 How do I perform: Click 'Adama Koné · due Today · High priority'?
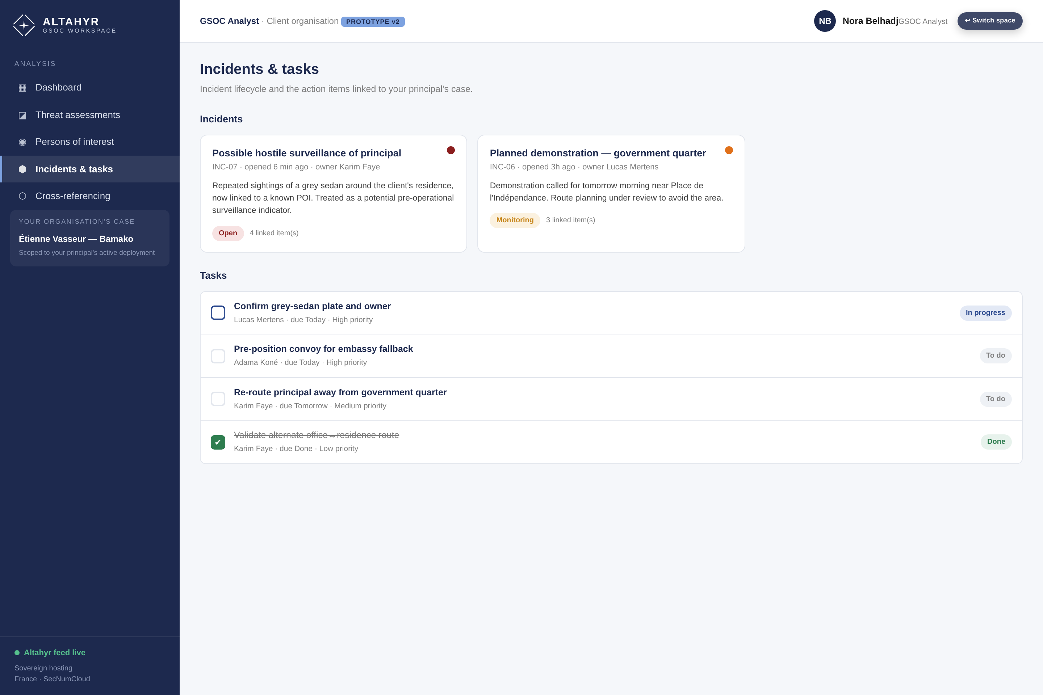coord(300,363)
